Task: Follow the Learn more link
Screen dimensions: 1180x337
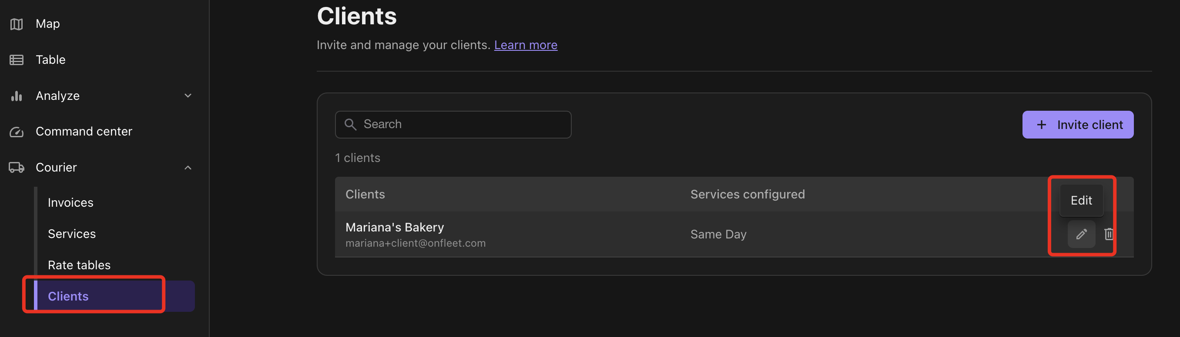Action: click(x=526, y=45)
